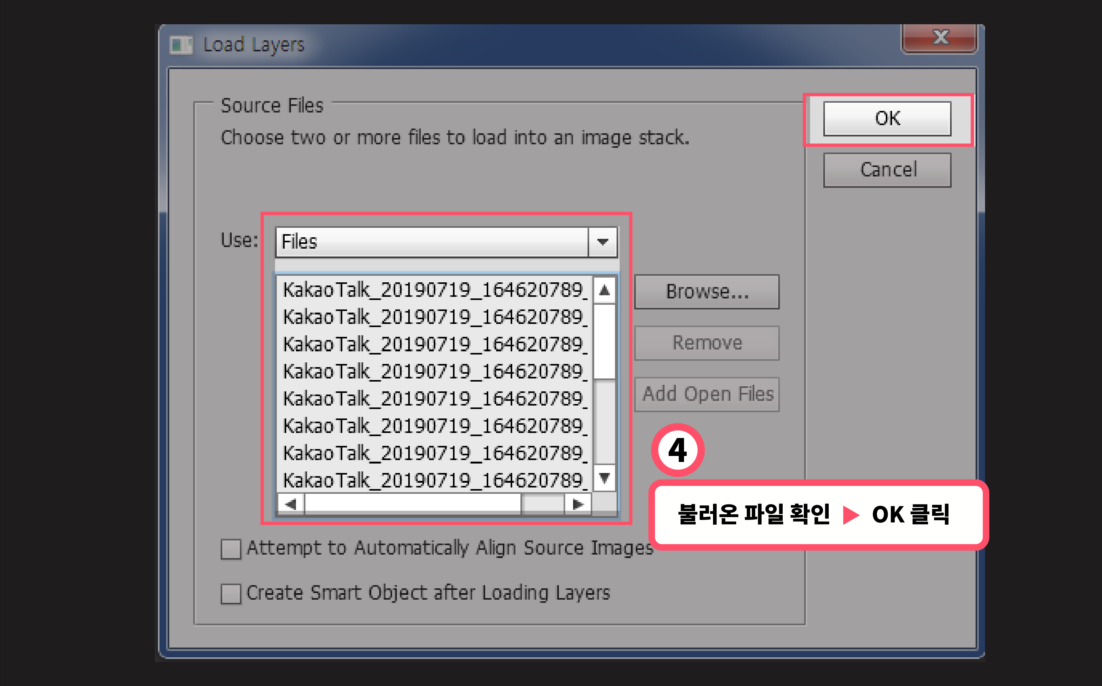
Task: Open the Use dropdown arrow
Action: click(x=602, y=242)
